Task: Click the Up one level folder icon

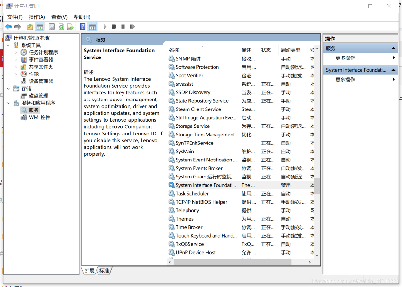Action: pos(30,27)
